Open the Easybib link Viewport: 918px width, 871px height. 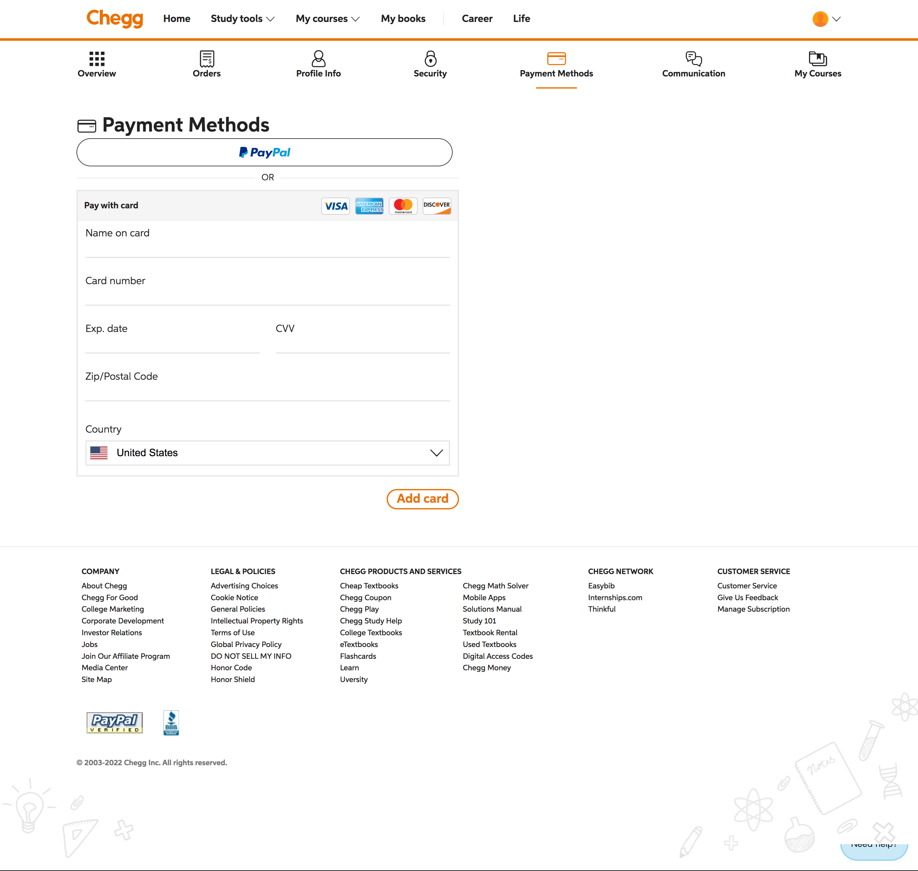601,586
